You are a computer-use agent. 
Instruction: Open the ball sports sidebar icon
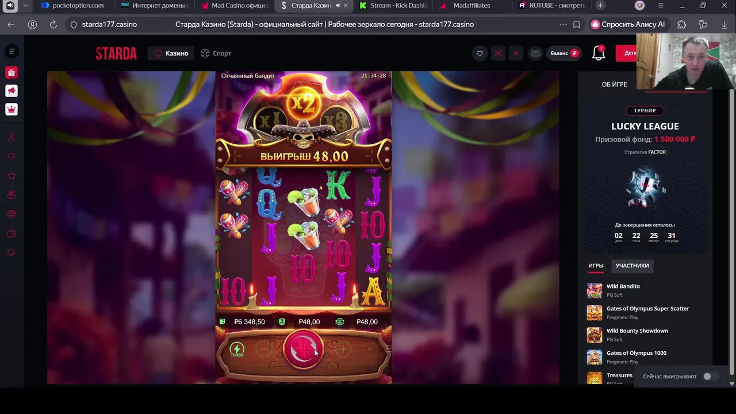(x=11, y=214)
